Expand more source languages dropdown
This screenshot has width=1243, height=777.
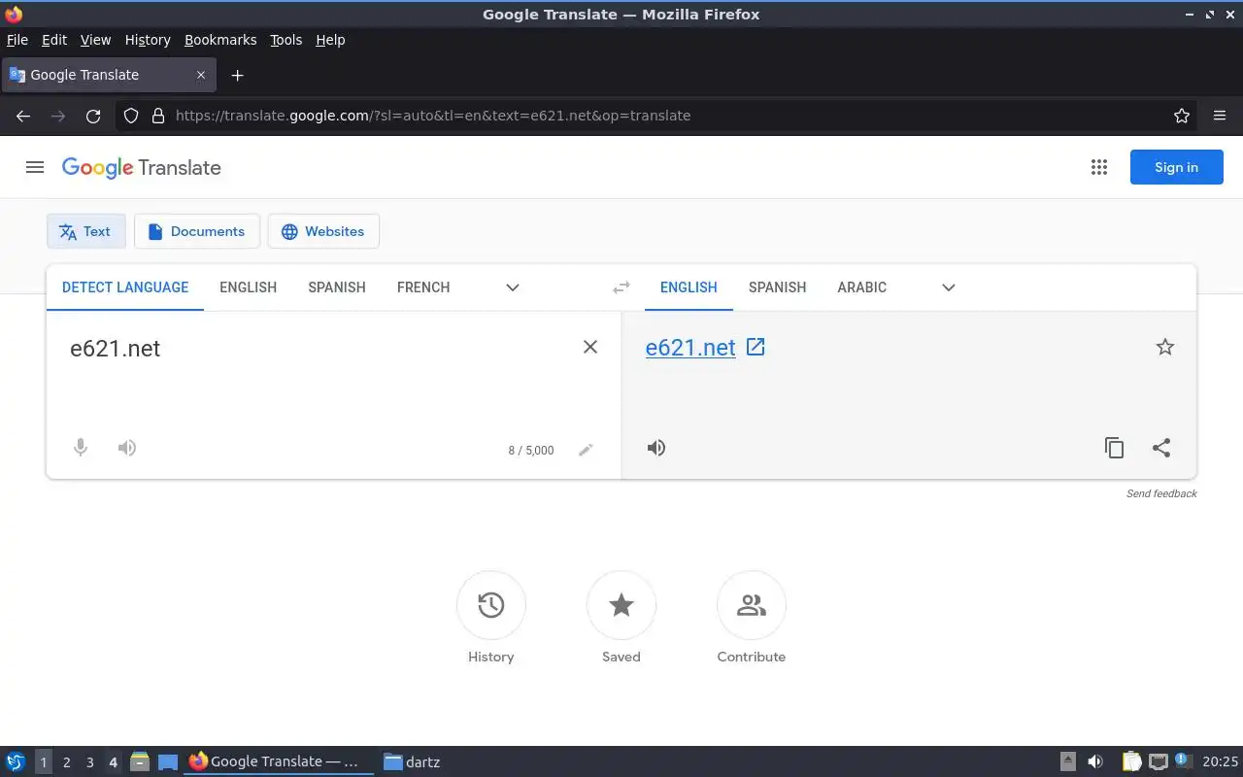click(x=513, y=287)
